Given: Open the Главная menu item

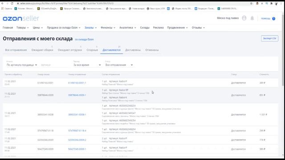Looking at the screenshot, I should (8, 28).
